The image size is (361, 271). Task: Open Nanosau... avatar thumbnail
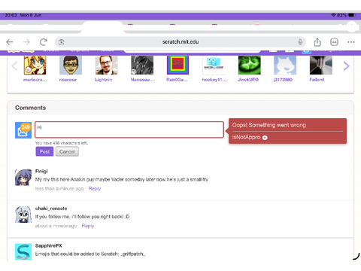coord(142,65)
